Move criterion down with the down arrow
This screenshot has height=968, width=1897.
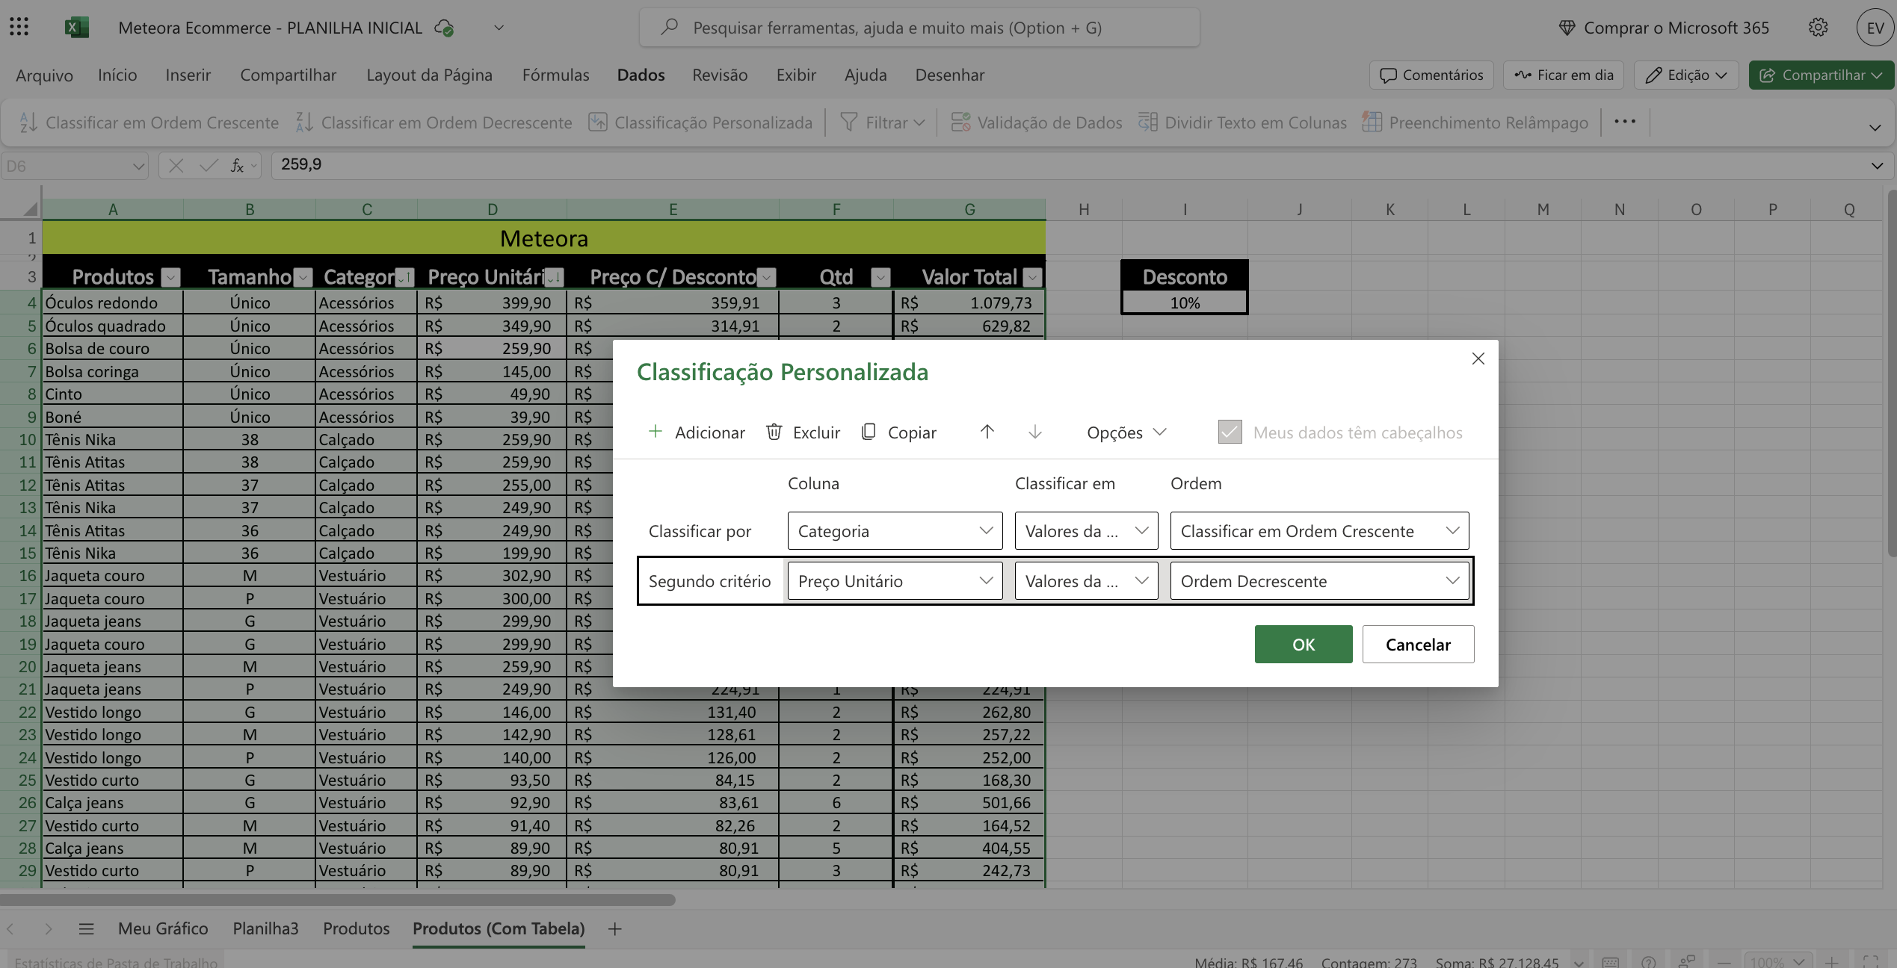coord(1035,432)
